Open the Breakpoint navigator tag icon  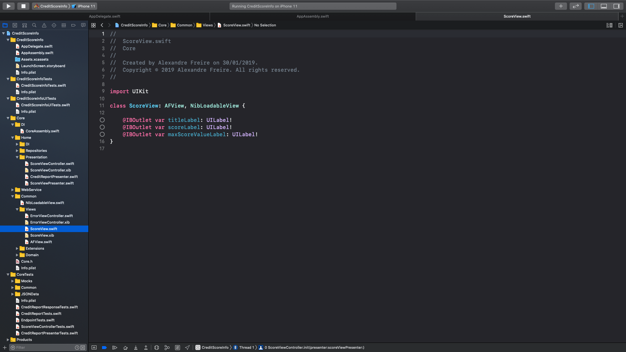click(73, 25)
